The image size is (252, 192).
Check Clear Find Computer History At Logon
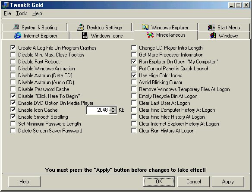coord(134,110)
